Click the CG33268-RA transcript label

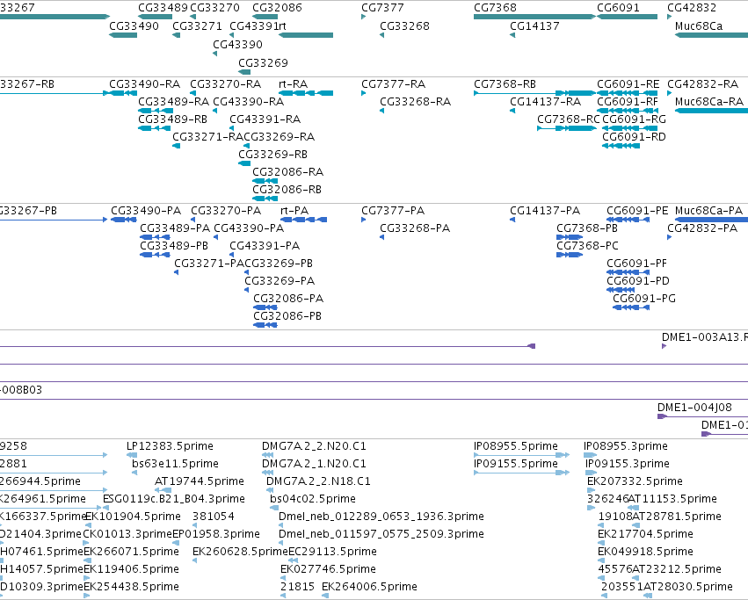(x=415, y=102)
